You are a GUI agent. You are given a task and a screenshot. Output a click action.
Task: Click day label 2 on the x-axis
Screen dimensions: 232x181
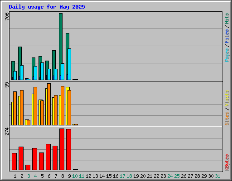(22, 176)
